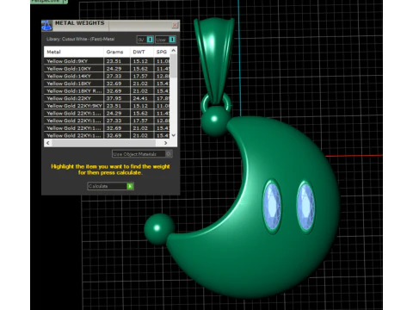Viewport: 413px width, 310px height.
Task: Click the DWT column header
Action: coord(142,52)
